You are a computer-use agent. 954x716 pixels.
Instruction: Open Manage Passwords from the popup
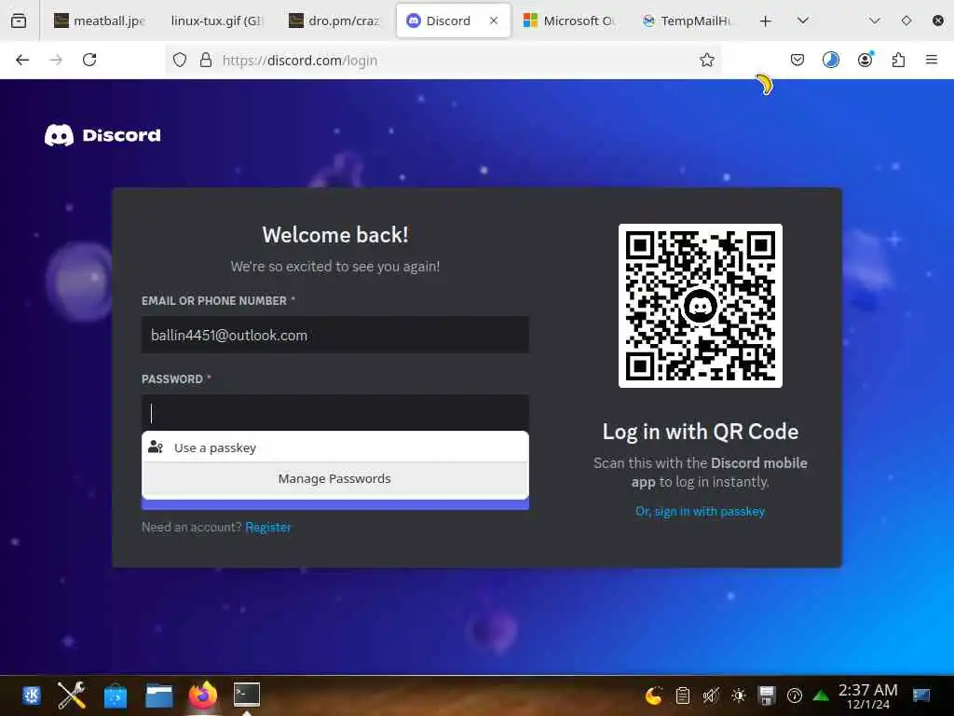(335, 478)
